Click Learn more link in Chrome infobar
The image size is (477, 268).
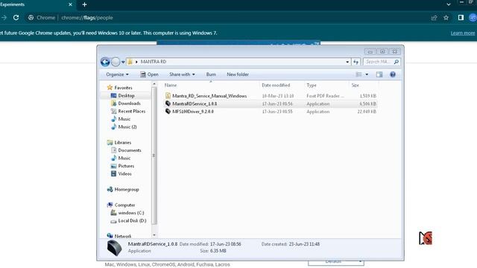click(x=463, y=33)
